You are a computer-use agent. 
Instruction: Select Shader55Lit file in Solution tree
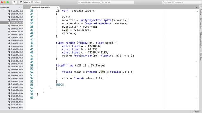(x=15, y=108)
